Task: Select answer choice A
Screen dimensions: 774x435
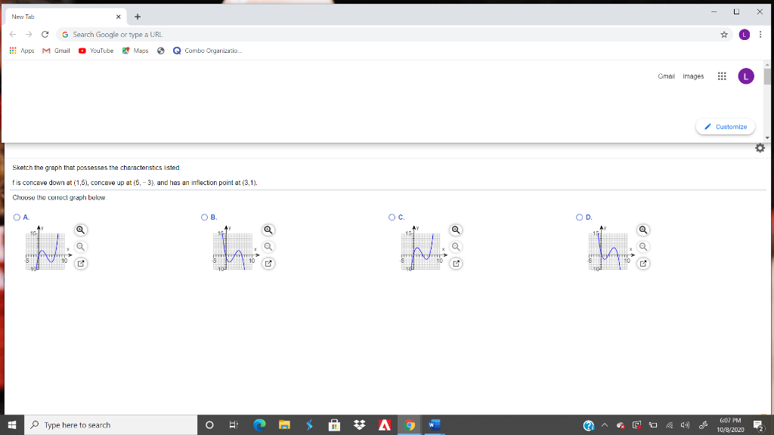Action: [16, 216]
